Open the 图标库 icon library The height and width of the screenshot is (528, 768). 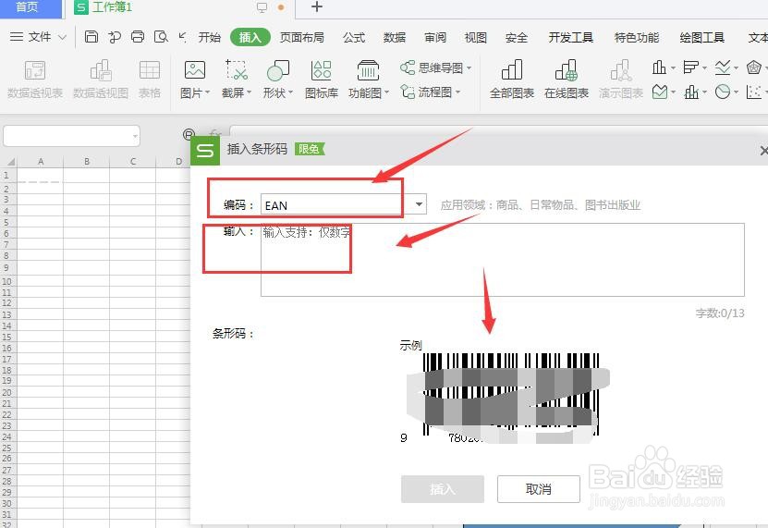coord(322,79)
